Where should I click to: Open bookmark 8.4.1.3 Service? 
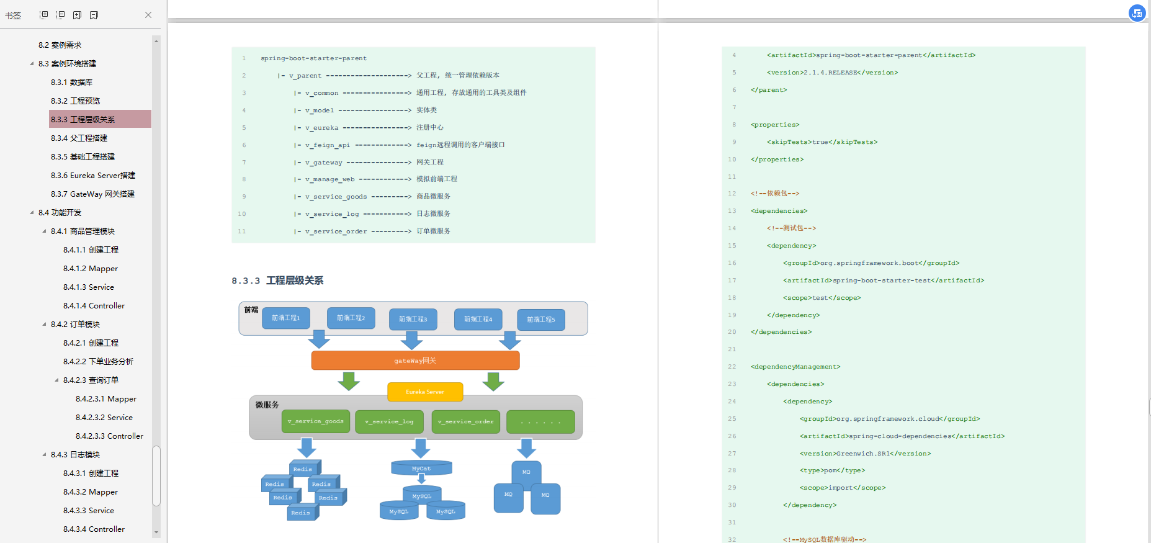coord(89,287)
